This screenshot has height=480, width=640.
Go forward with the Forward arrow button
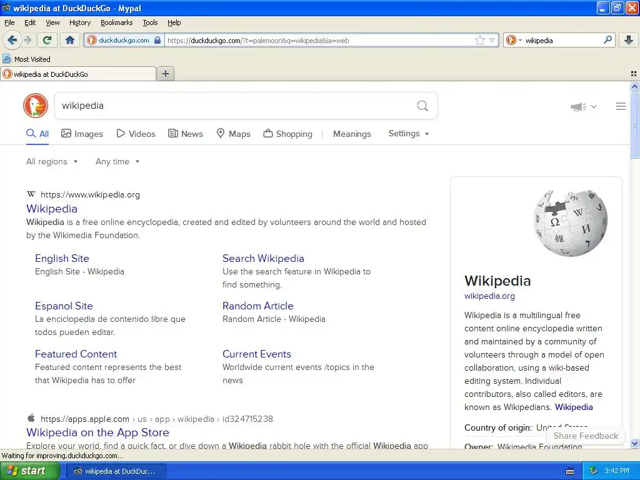click(27, 40)
